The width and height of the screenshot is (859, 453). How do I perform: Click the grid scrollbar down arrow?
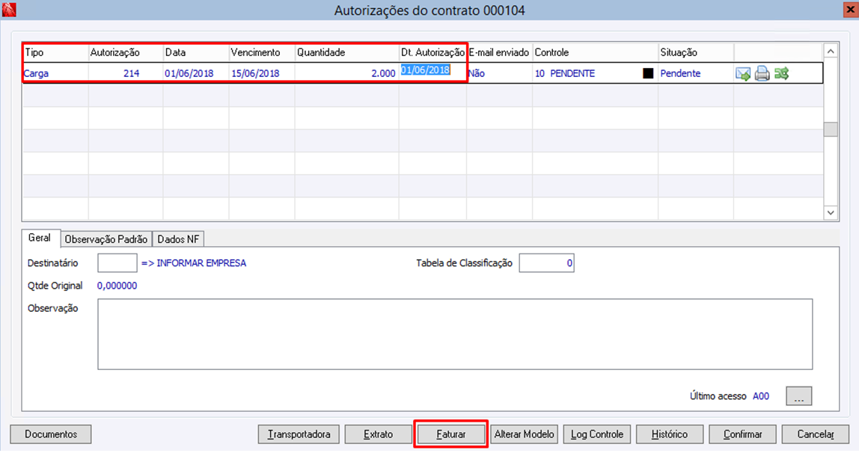click(x=831, y=213)
